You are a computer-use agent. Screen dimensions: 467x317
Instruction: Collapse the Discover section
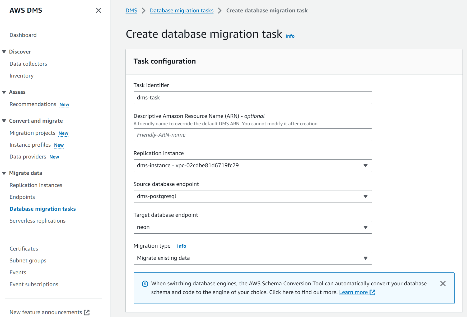(4, 51)
